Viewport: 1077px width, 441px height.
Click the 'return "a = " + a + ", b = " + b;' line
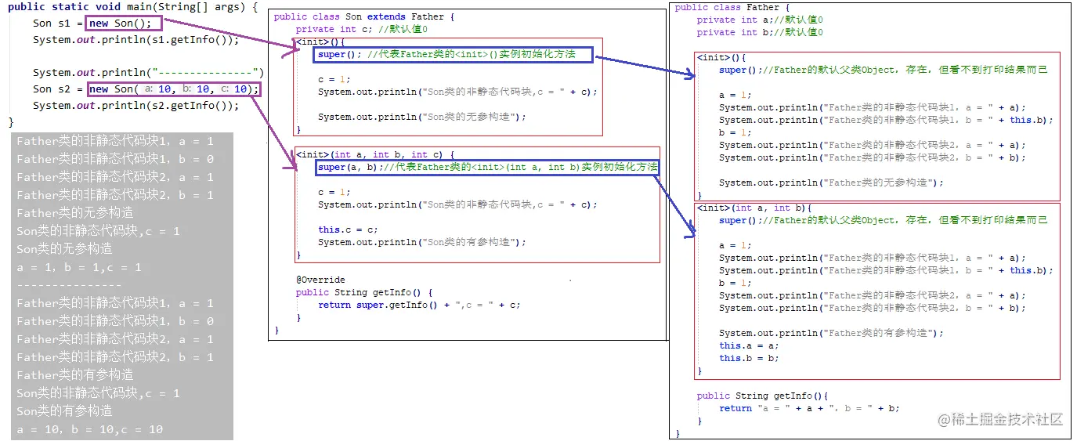(x=809, y=408)
